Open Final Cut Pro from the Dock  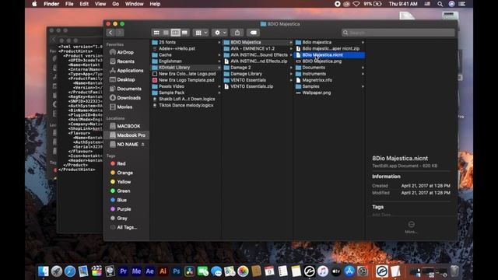(96, 271)
